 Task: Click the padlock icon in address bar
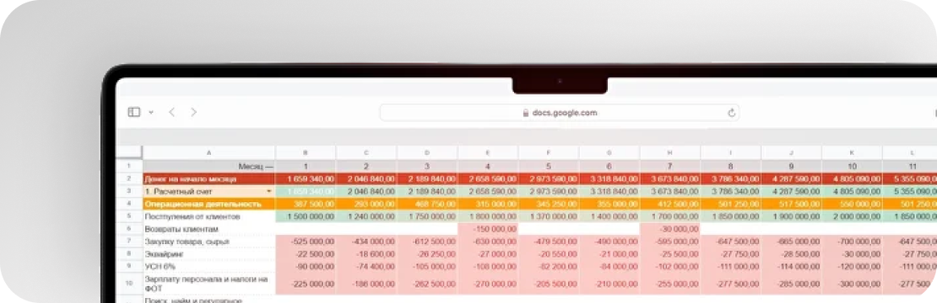(x=526, y=113)
